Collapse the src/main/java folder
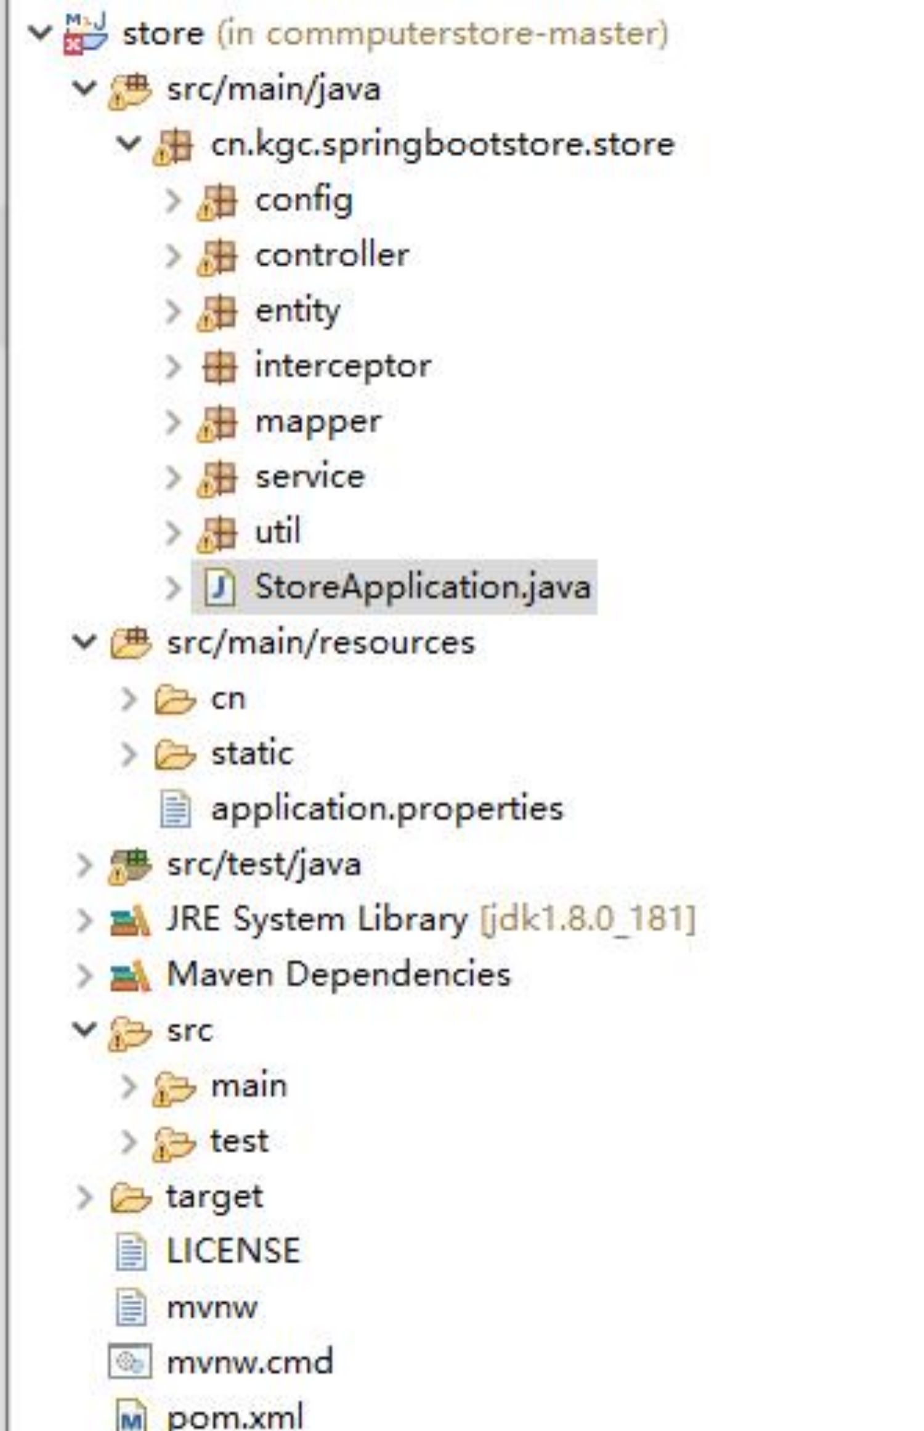This screenshot has height=1431, width=924. tap(84, 88)
